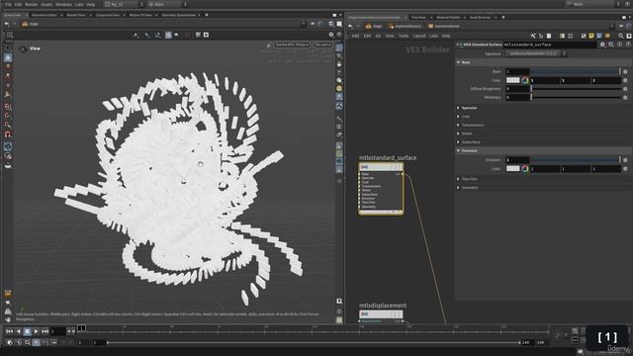Click the Base weight slider
Image resolution: width=633 pixels, height=356 pixels.
pos(576,71)
